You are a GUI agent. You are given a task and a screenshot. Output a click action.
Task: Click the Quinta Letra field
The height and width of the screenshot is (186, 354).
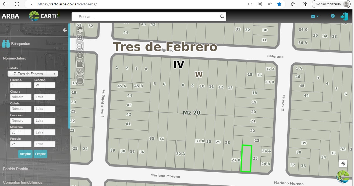45,109
